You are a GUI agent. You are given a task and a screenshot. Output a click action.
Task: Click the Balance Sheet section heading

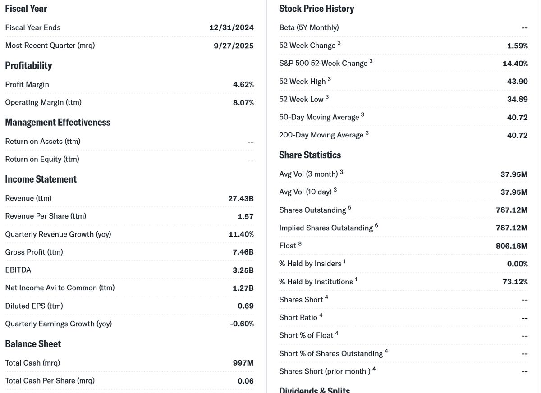coord(33,344)
